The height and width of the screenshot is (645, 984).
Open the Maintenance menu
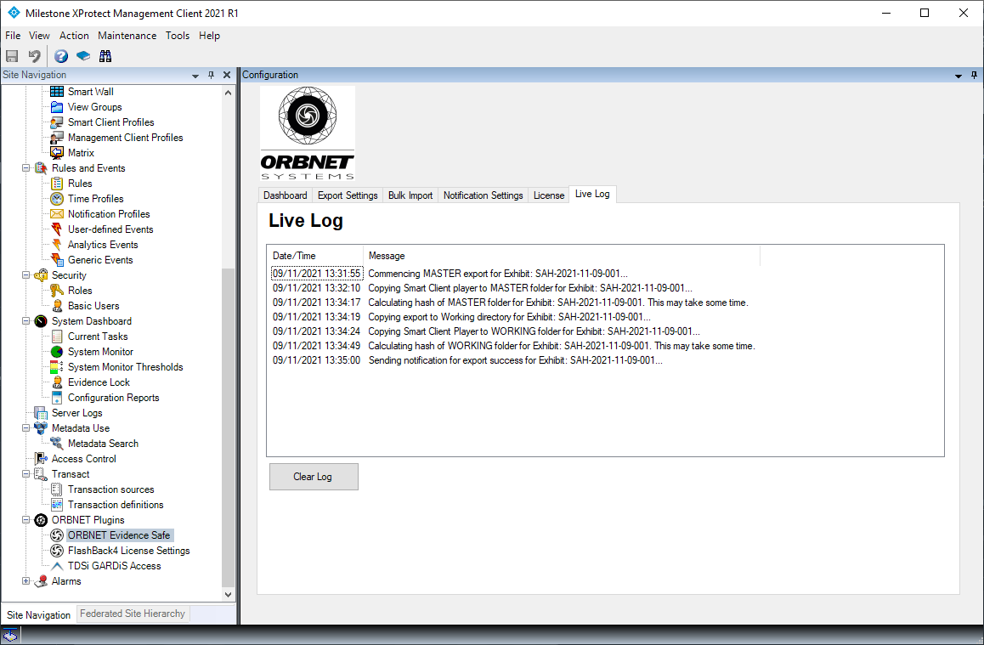[x=127, y=36]
